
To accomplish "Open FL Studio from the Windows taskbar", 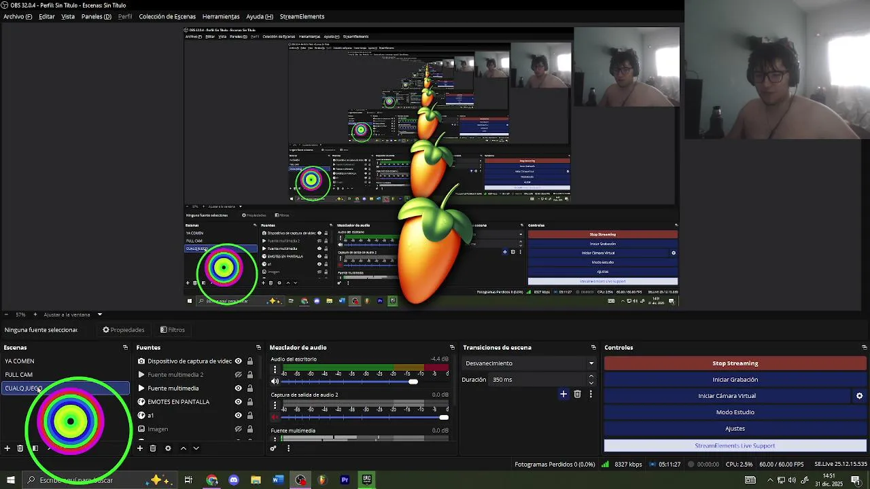I will [322, 480].
